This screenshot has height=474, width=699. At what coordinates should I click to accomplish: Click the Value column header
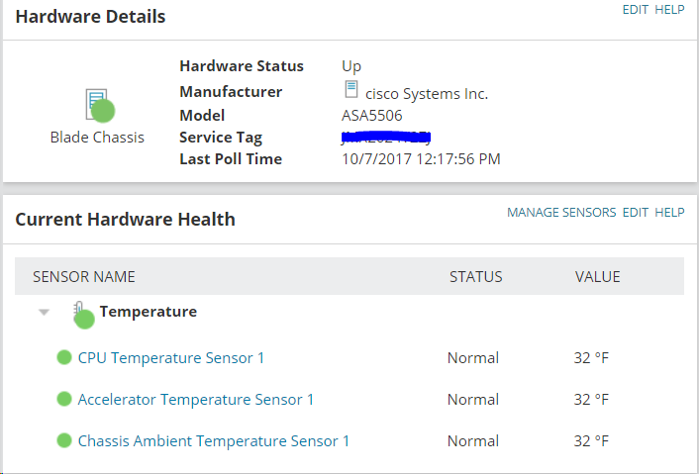tap(598, 276)
